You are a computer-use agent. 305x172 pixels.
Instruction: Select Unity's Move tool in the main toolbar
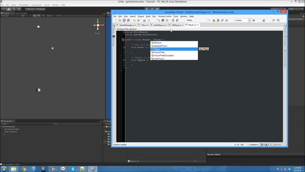pyautogui.click(x=9, y=9)
